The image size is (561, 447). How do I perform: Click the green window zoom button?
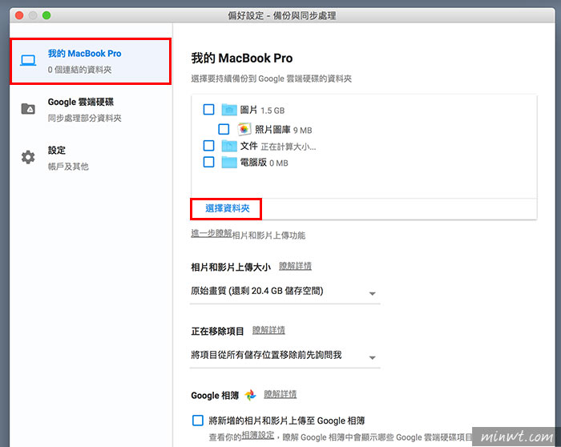tap(46, 15)
